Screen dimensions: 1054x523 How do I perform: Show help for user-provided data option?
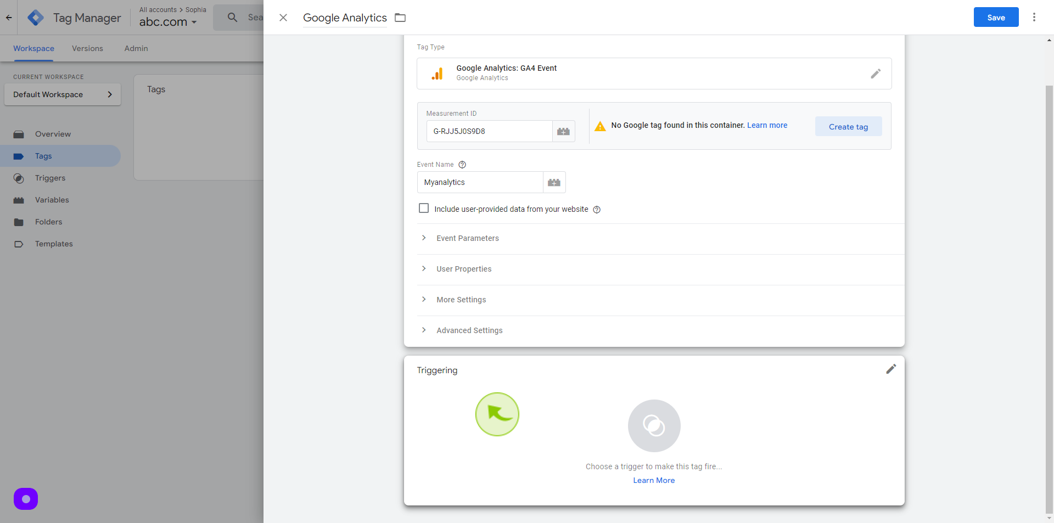point(597,210)
